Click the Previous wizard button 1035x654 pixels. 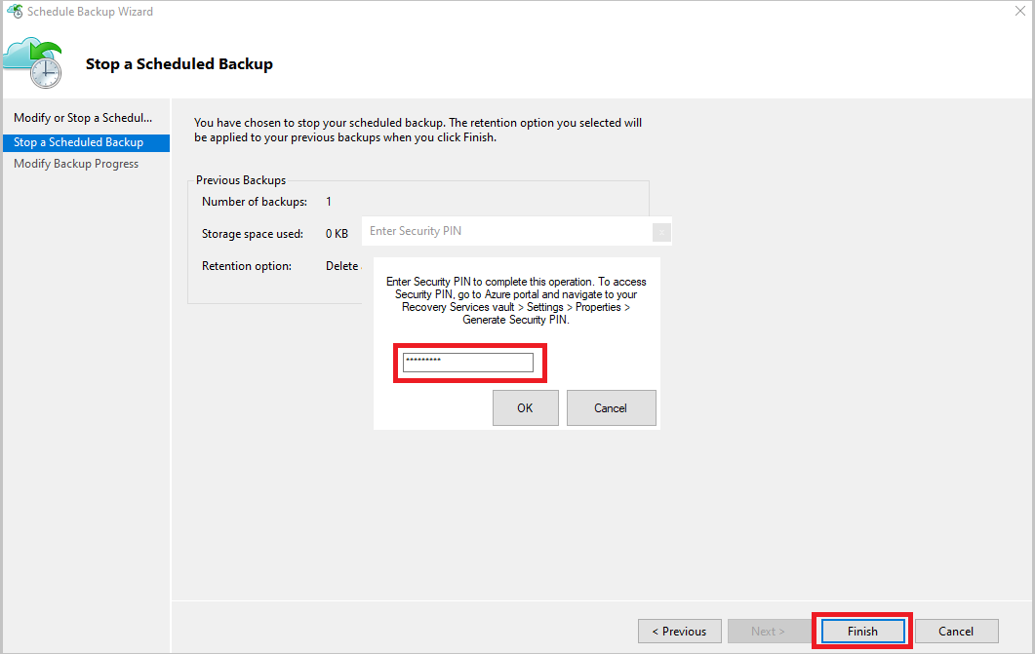tap(679, 631)
